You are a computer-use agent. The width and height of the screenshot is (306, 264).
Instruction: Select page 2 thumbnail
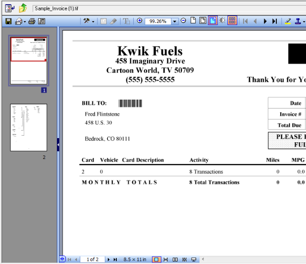click(x=29, y=127)
